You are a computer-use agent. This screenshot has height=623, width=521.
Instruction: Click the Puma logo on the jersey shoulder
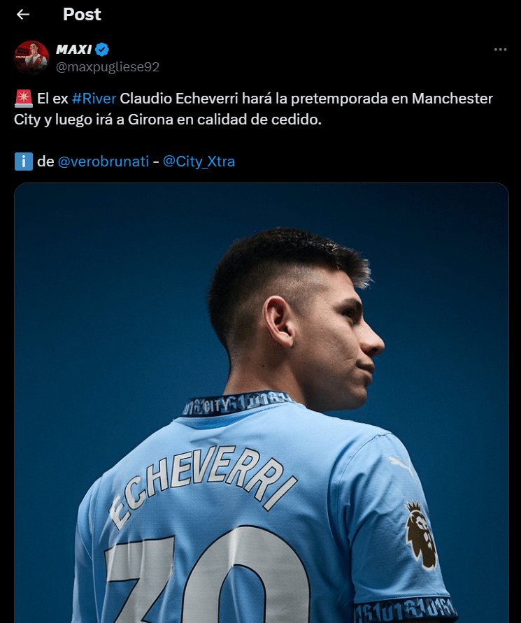pyautogui.click(x=401, y=466)
